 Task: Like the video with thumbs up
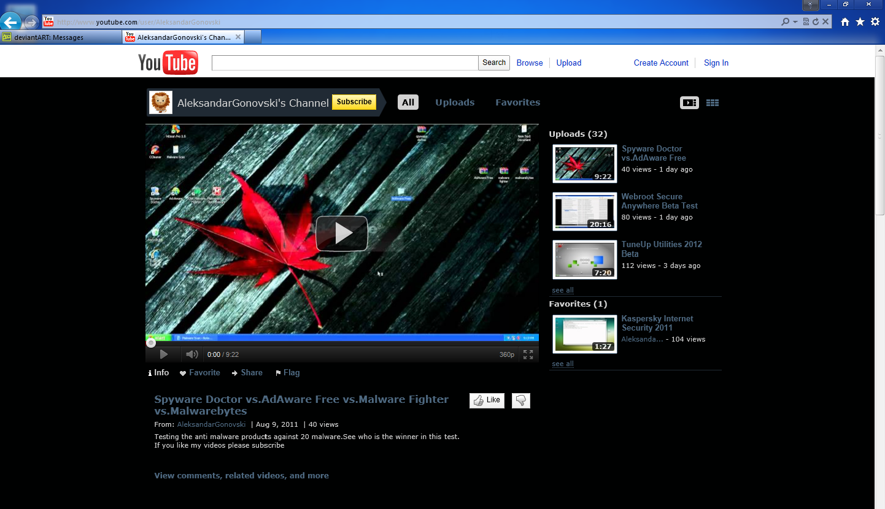[487, 400]
